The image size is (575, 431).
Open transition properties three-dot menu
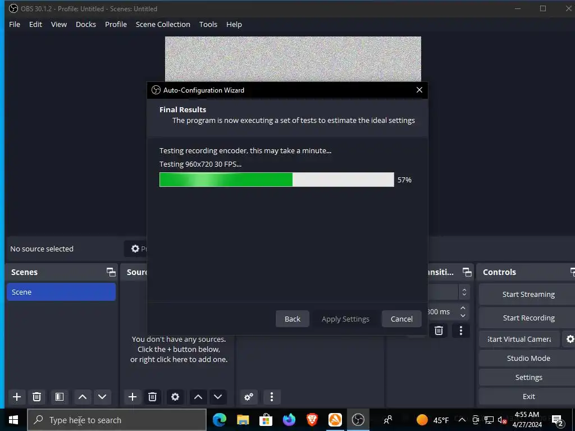pos(461,331)
